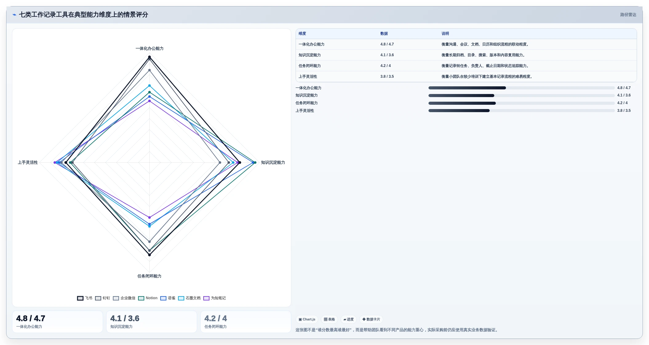Open the 4.8 / 4.7 data card

[58, 322]
